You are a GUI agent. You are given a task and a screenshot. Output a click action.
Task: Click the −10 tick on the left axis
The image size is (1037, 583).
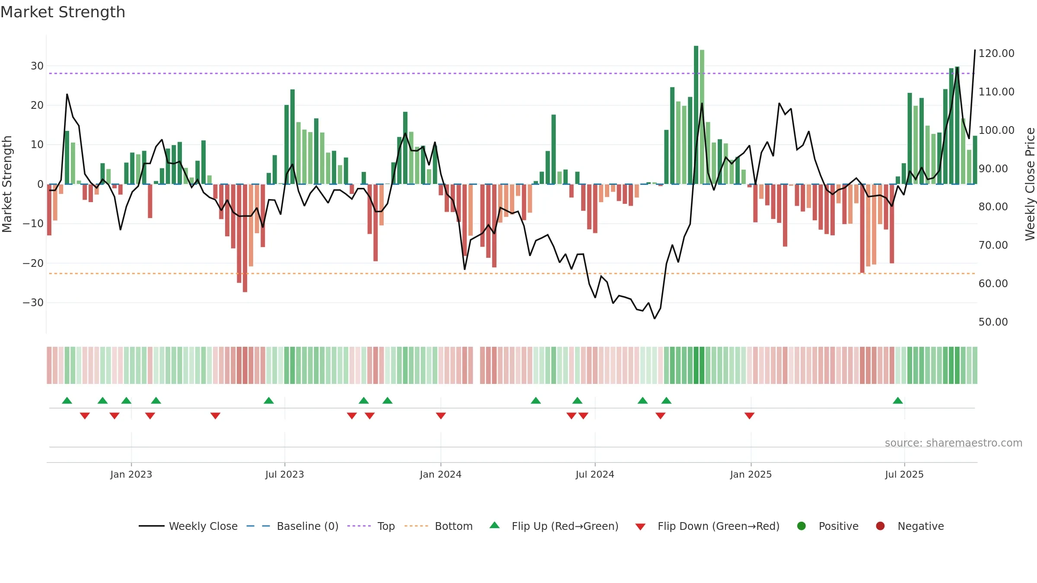click(33, 224)
